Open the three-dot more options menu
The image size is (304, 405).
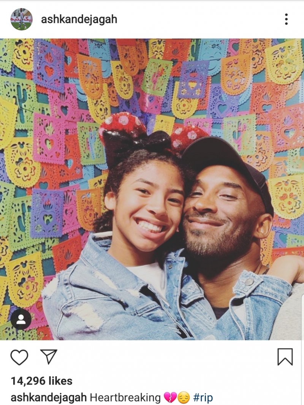[x=286, y=19]
